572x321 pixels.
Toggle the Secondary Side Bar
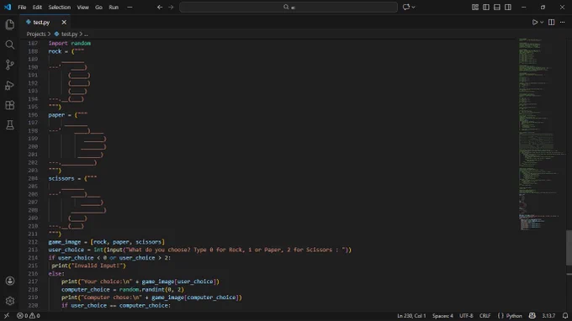point(508,7)
